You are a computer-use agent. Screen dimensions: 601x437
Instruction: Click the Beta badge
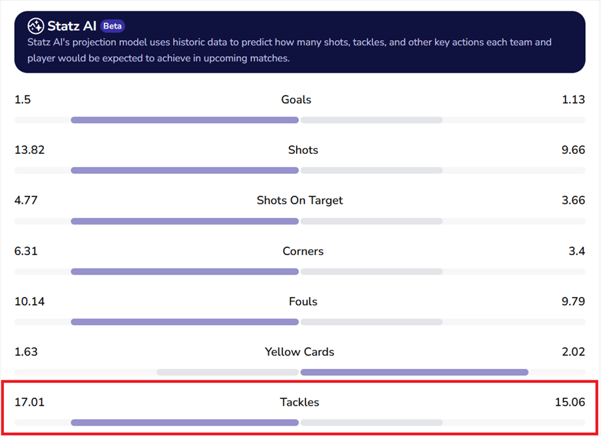coord(112,26)
